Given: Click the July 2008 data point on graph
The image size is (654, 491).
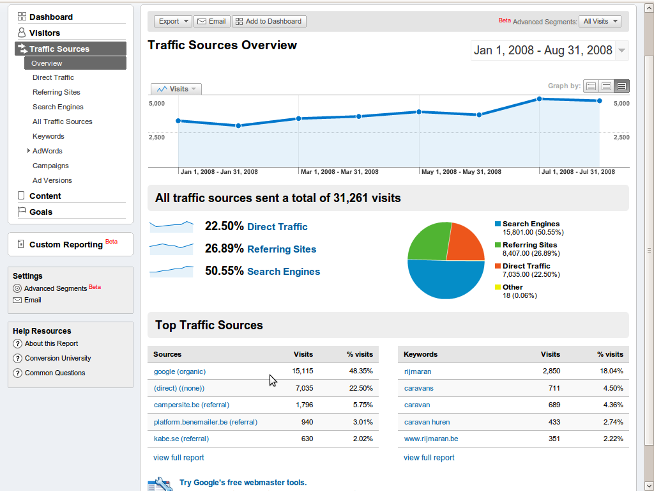Looking at the screenshot, I should [539, 99].
